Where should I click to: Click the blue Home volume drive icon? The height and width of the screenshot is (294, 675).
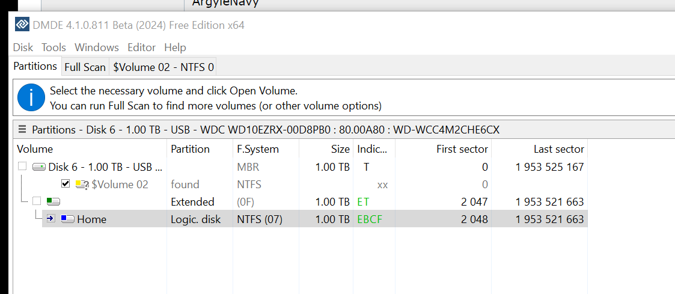(67, 219)
